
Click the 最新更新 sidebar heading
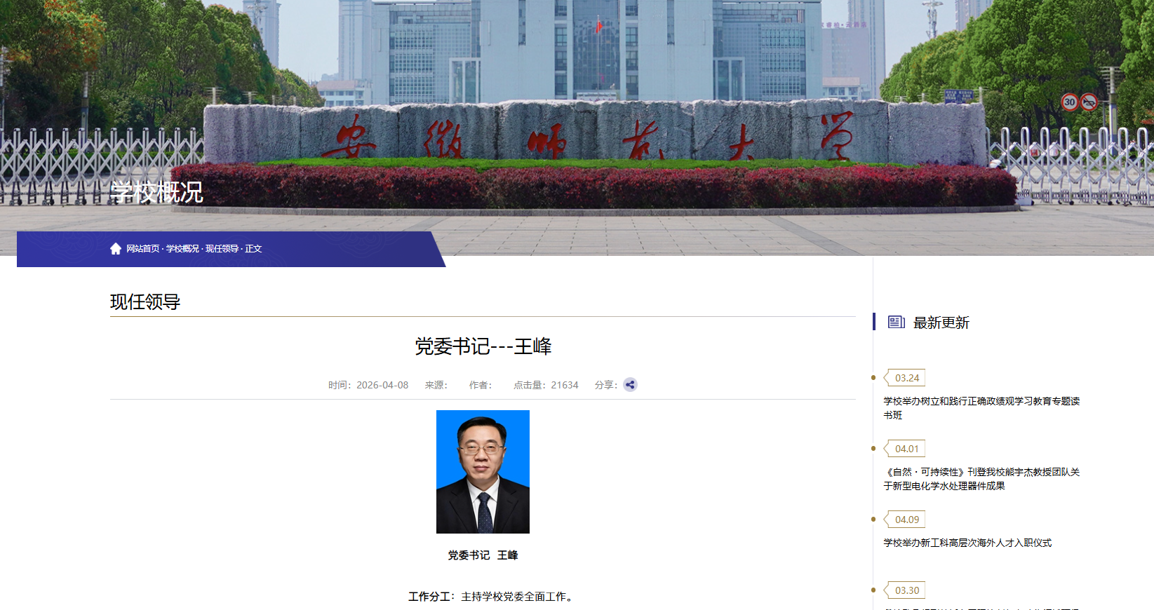[941, 323]
